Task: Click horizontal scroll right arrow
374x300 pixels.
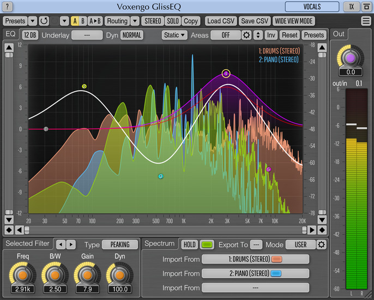Action: coord(312,230)
